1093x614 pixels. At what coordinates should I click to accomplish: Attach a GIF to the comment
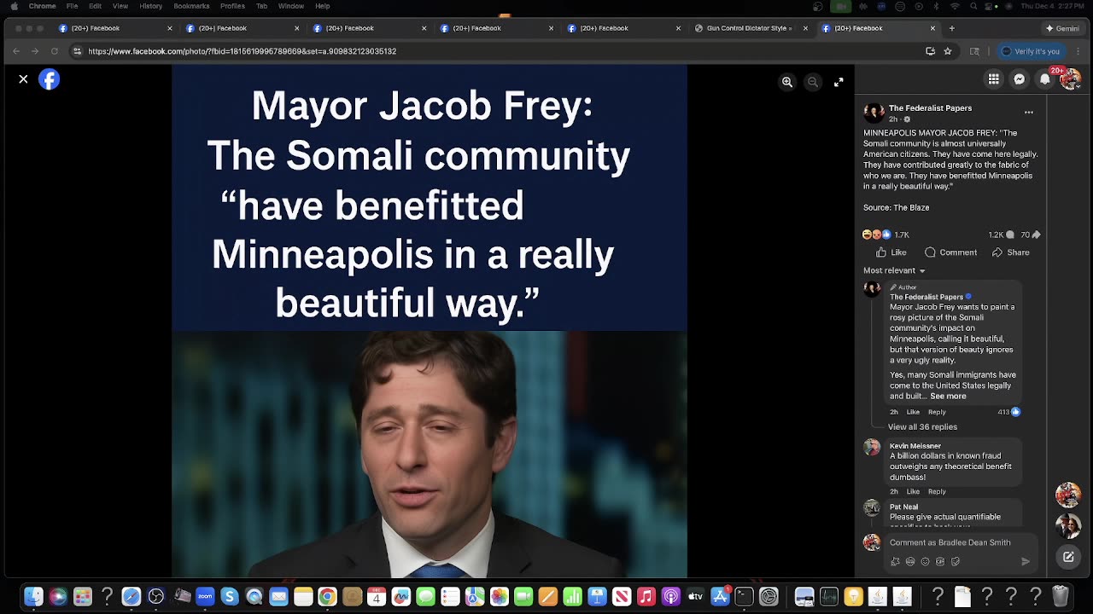pyautogui.click(x=940, y=562)
